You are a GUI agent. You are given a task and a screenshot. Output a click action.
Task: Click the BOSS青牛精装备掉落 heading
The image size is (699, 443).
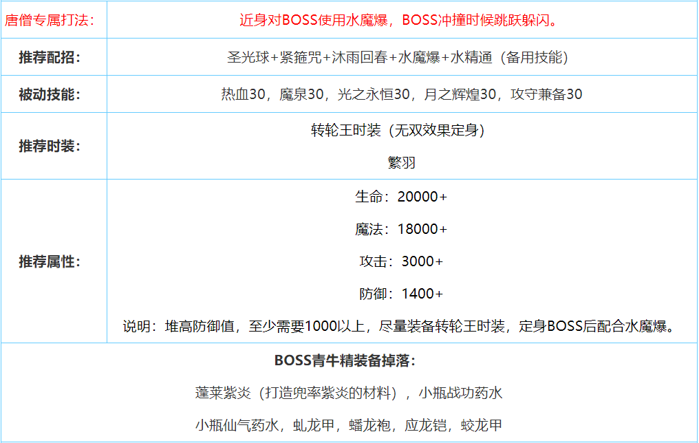point(349,360)
